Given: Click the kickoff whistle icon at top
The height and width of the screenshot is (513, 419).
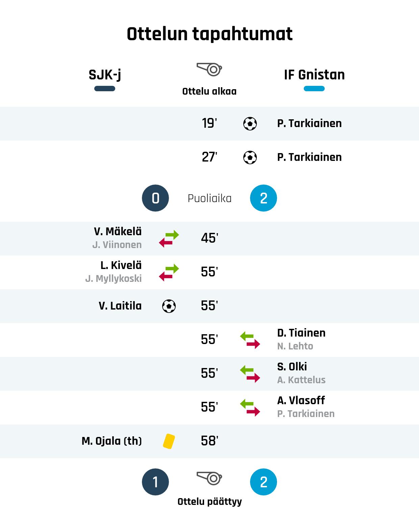Looking at the screenshot, I should pyautogui.click(x=209, y=69).
